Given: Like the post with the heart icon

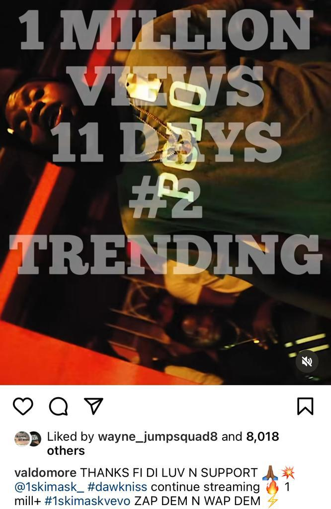Looking at the screenshot, I should (23, 406).
